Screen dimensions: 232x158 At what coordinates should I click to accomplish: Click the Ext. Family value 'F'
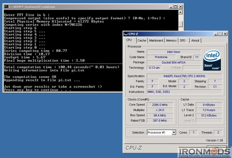152,87
